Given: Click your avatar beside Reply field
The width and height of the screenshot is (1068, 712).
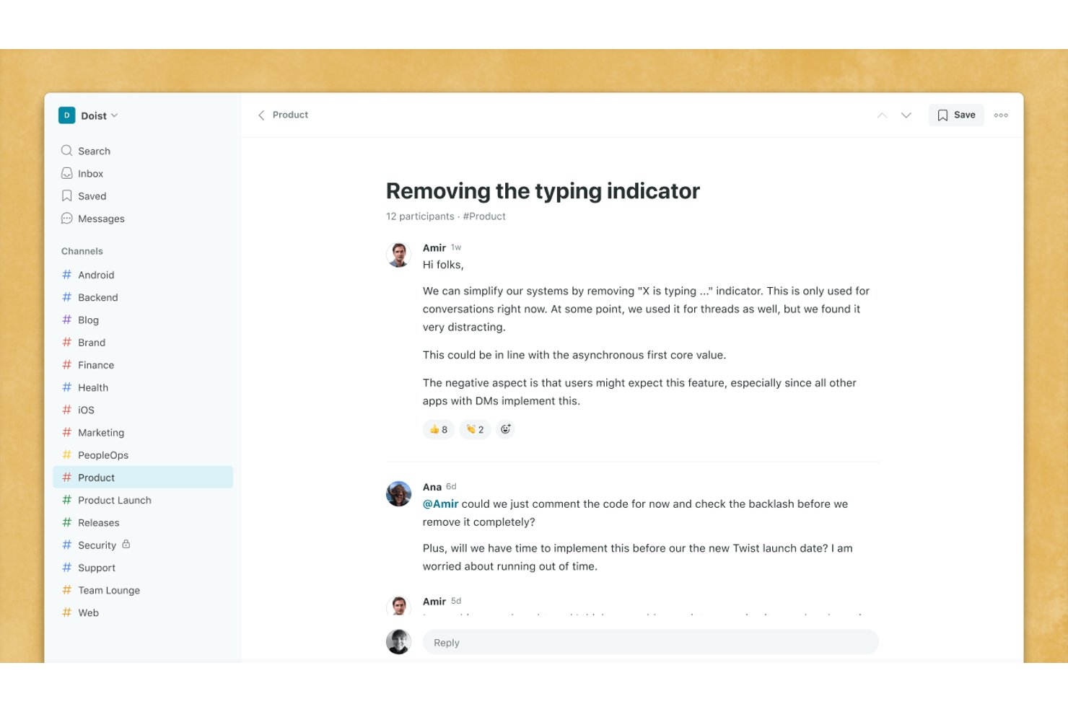Looking at the screenshot, I should (398, 642).
